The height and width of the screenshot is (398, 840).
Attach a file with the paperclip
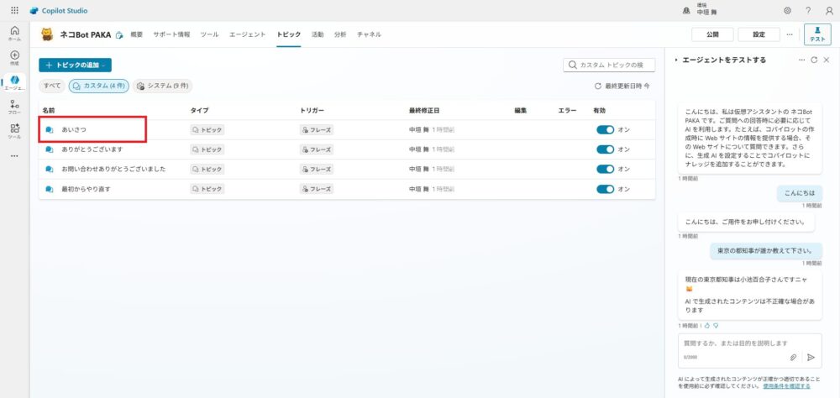click(794, 357)
